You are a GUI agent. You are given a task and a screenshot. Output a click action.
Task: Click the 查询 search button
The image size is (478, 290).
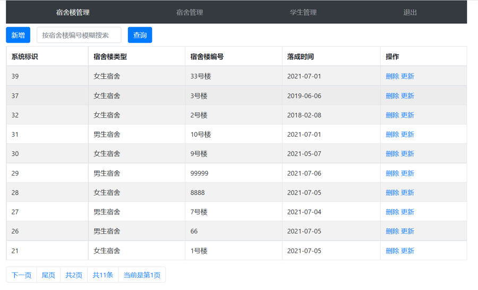(x=140, y=35)
